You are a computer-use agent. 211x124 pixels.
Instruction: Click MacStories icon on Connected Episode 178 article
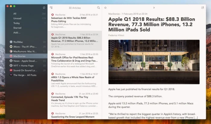coord(53,94)
